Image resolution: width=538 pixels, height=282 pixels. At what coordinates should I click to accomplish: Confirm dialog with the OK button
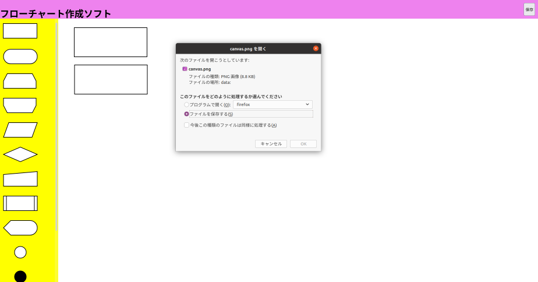303,144
